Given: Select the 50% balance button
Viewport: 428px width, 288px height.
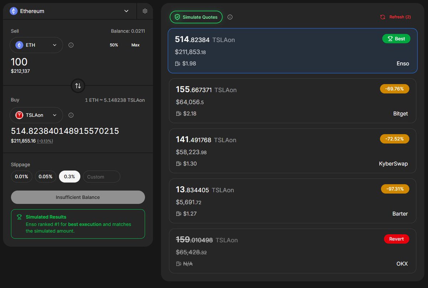Looking at the screenshot, I should [114, 45].
